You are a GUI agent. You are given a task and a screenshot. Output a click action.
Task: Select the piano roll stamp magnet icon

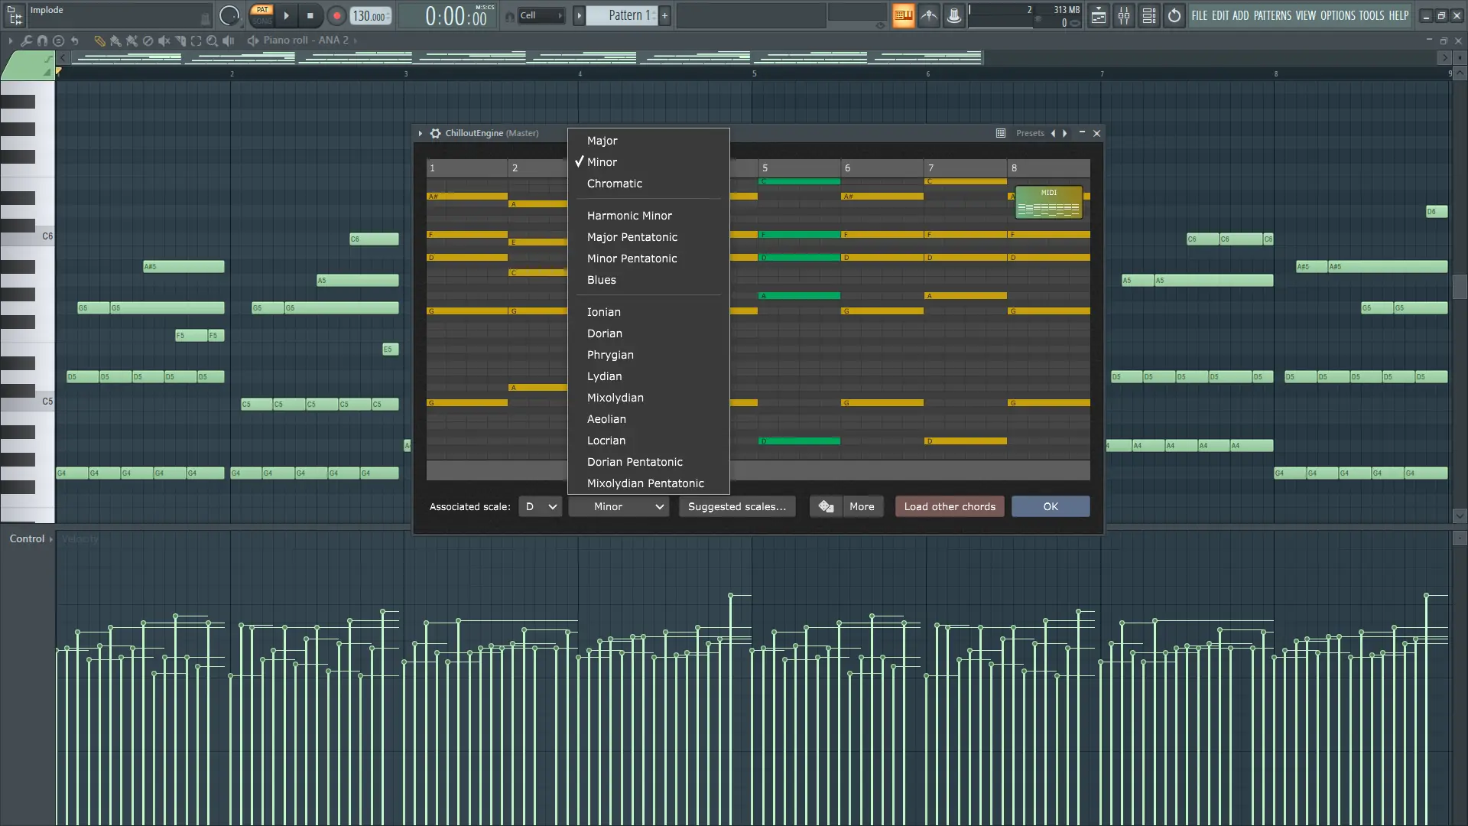[42, 41]
